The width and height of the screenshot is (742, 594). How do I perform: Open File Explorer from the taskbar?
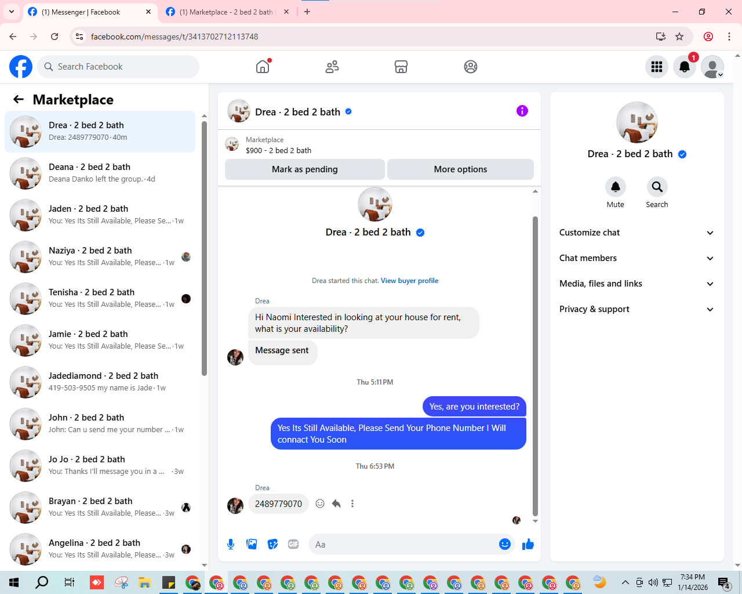pyautogui.click(x=144, y=582)
